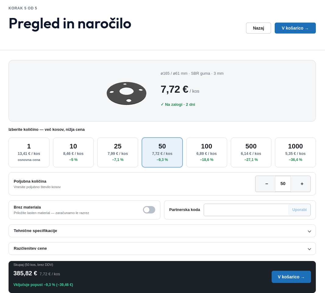Expand the Tehnične specifikacije section
This screenshot has width=325, height=293.
click(x=162, y=231)
